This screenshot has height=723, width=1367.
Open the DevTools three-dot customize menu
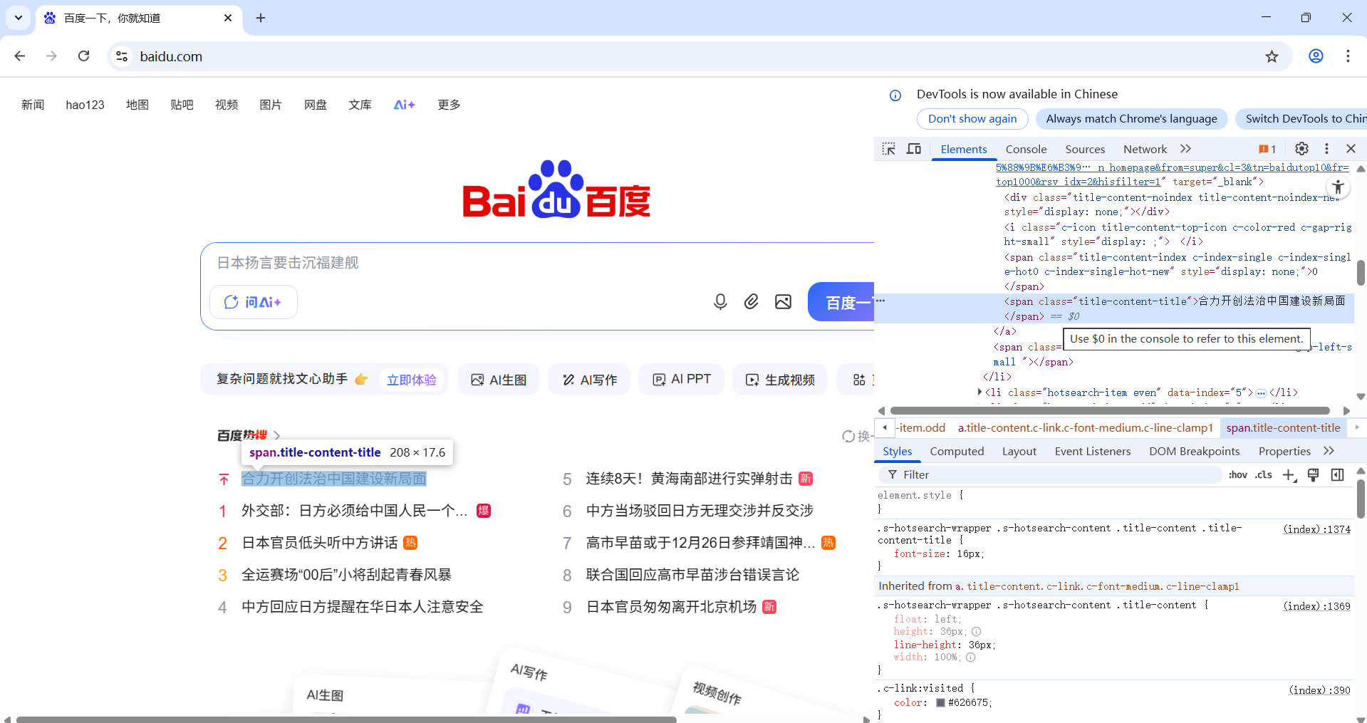[1326, 149]
